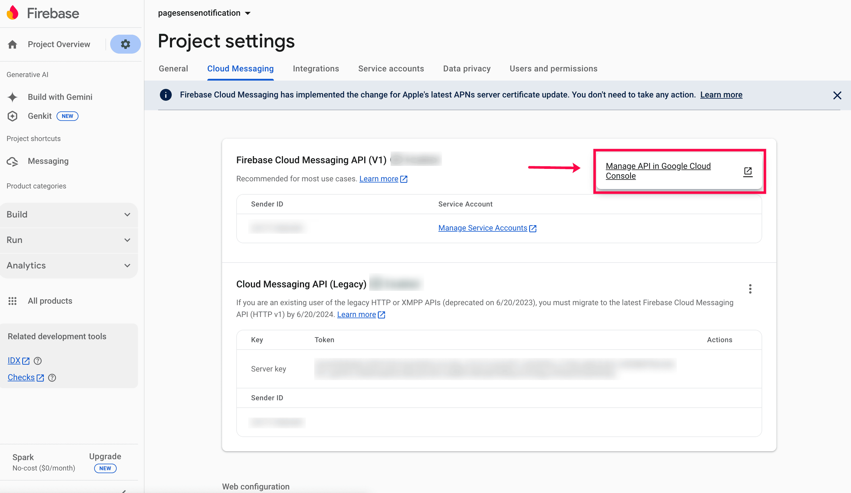This screenshot has width=851, height=493.
Task: Dismiss the APNs info banner
Action: tap(837, 95)
